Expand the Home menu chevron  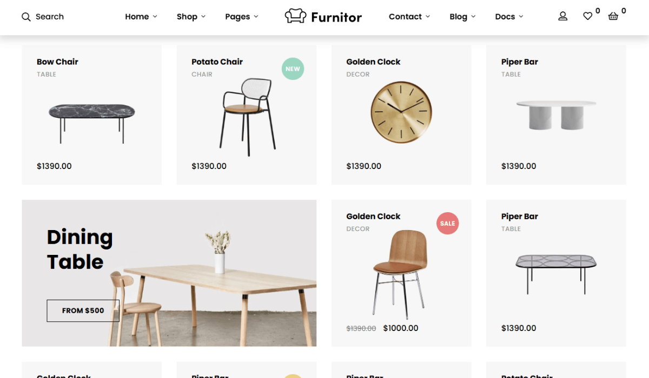coord(155,17)
